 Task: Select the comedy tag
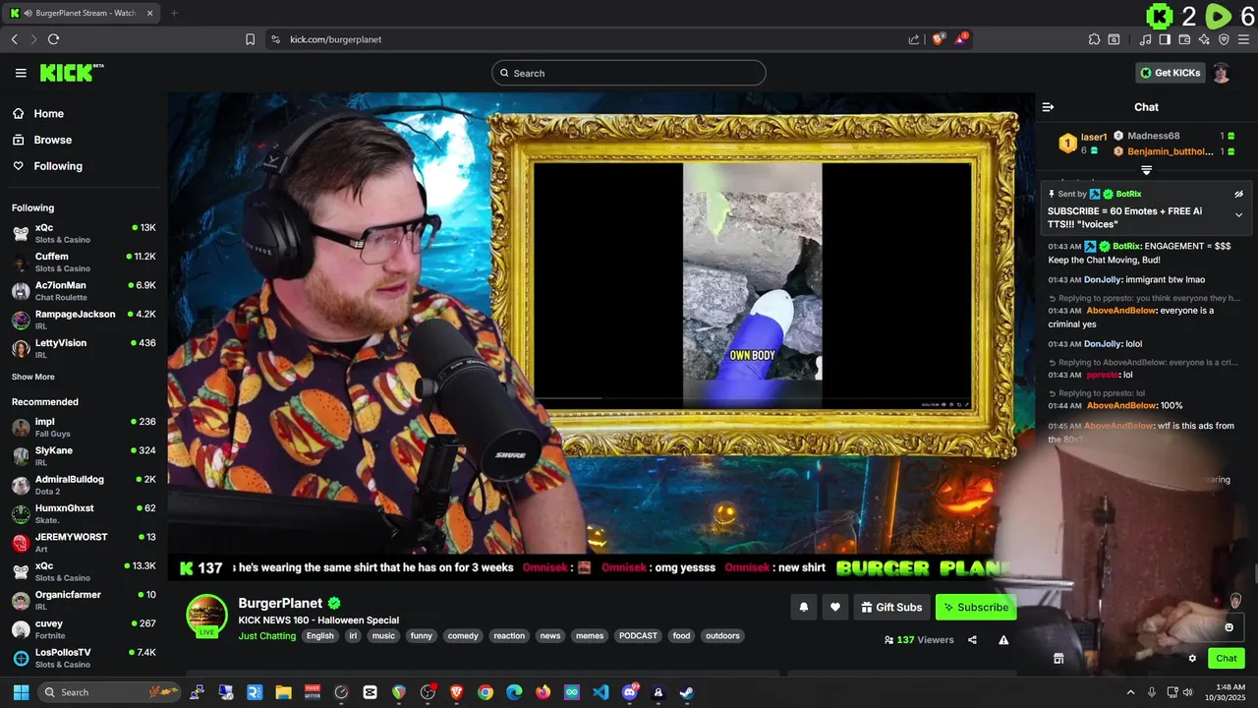click(463, 636)
